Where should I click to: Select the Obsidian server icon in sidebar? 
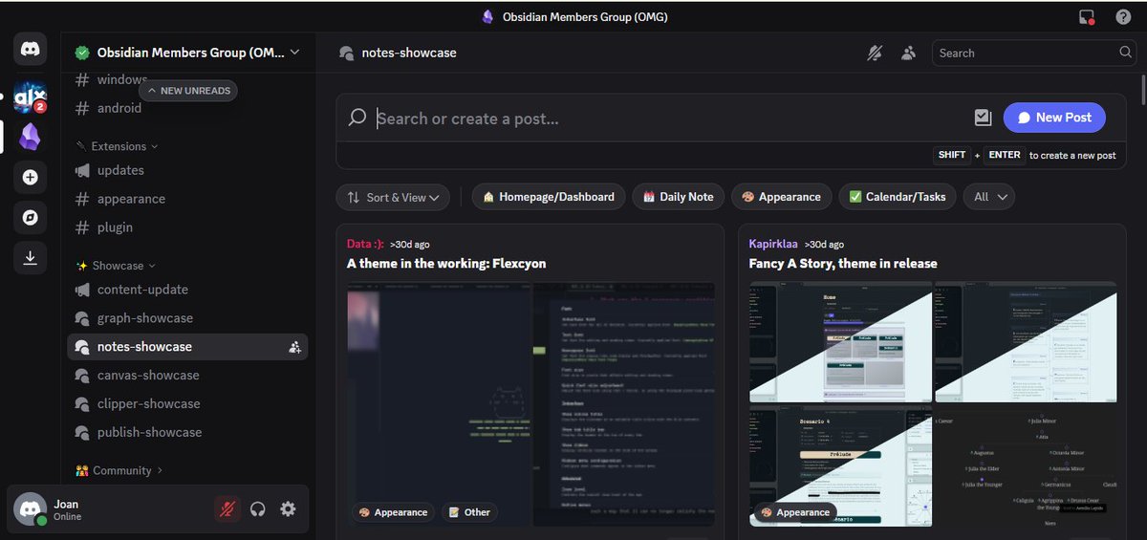coord(30,137)
